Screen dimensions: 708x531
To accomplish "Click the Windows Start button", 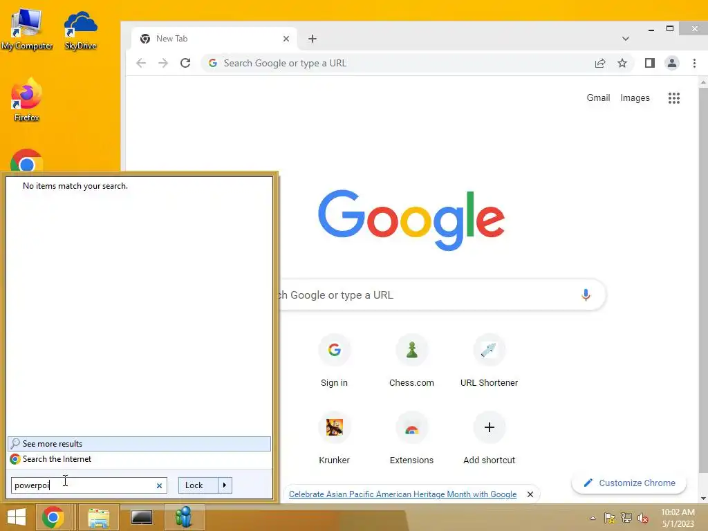I will 17,517.
